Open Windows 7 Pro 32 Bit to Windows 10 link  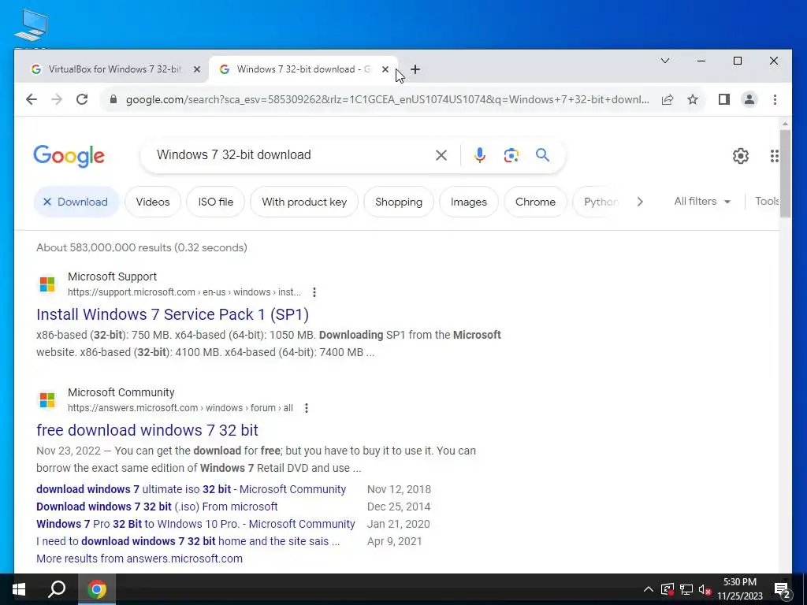tap(195, 524)
